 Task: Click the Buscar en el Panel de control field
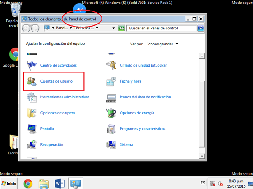162,28
